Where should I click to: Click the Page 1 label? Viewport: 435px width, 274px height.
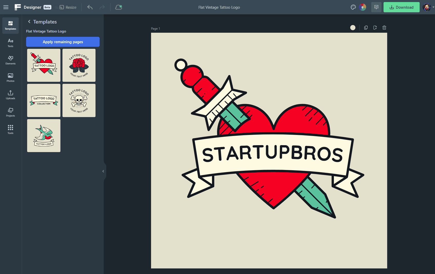point(155,29)
